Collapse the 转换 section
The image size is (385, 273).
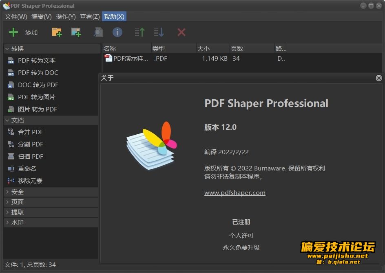point(7,49)
